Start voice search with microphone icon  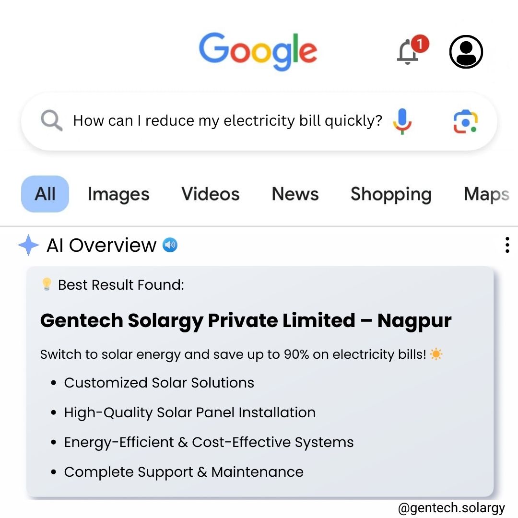click(402, 121)
